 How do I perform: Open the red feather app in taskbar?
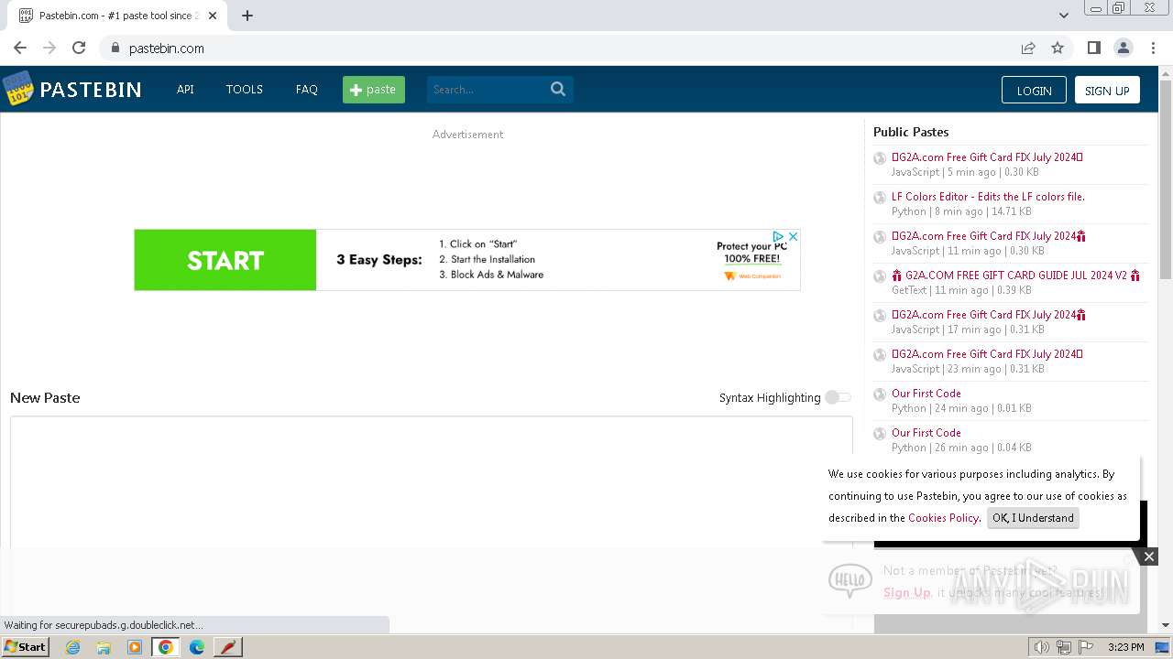click(228, 647)
